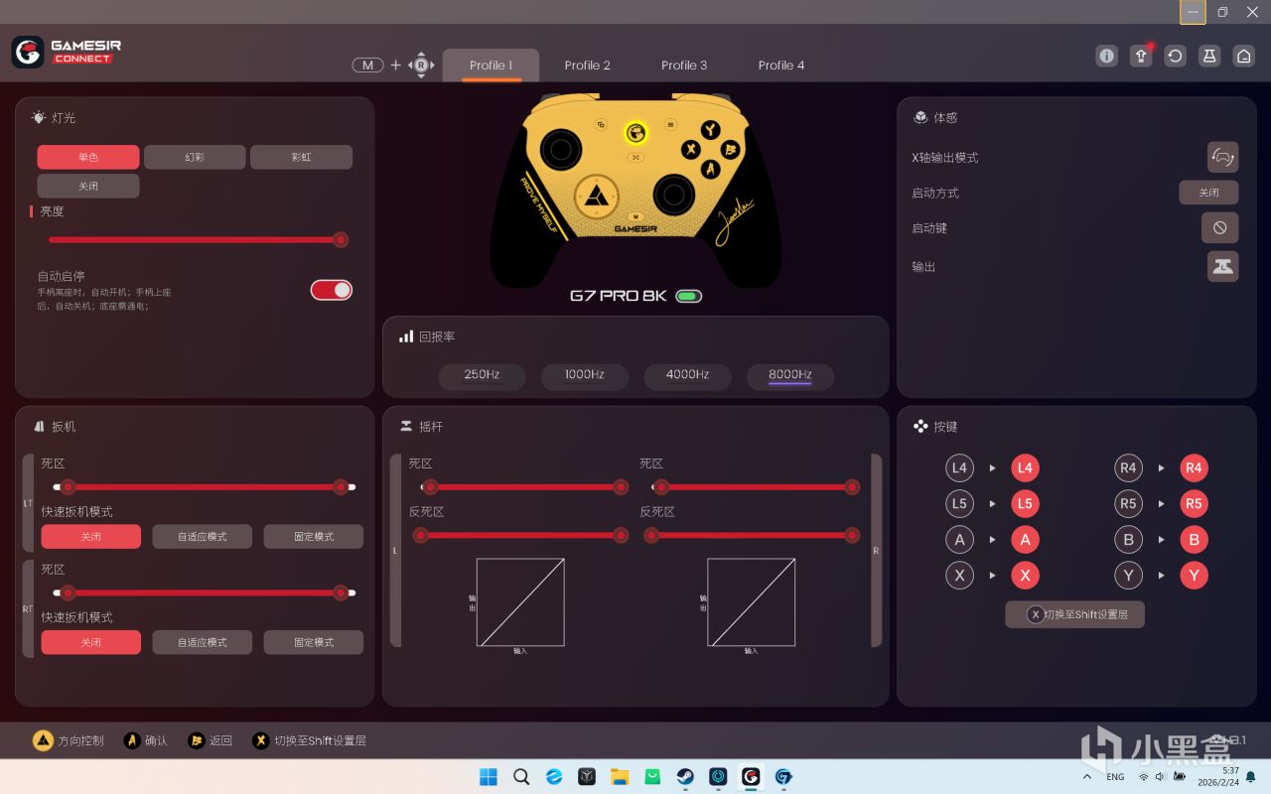The width and height of the screenshot is (1271, 794).
Task: Click the home icon in the top bar
Action: click(1244, 56)
